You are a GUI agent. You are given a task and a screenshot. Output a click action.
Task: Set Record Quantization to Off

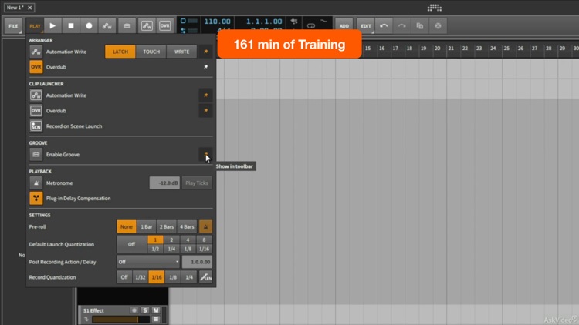[x=124, y=277]
